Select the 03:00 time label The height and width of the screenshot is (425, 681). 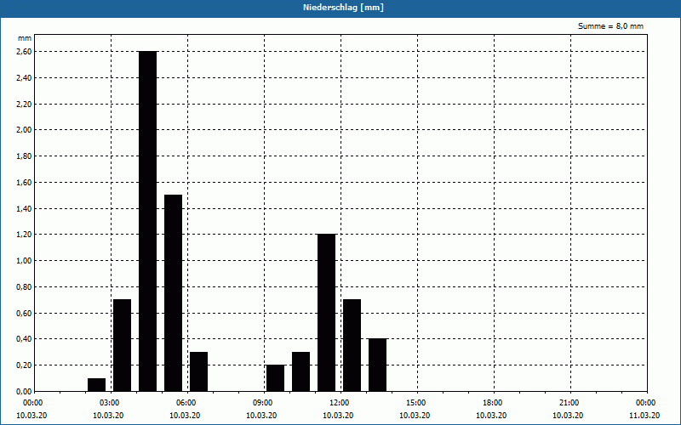[111, 403]
